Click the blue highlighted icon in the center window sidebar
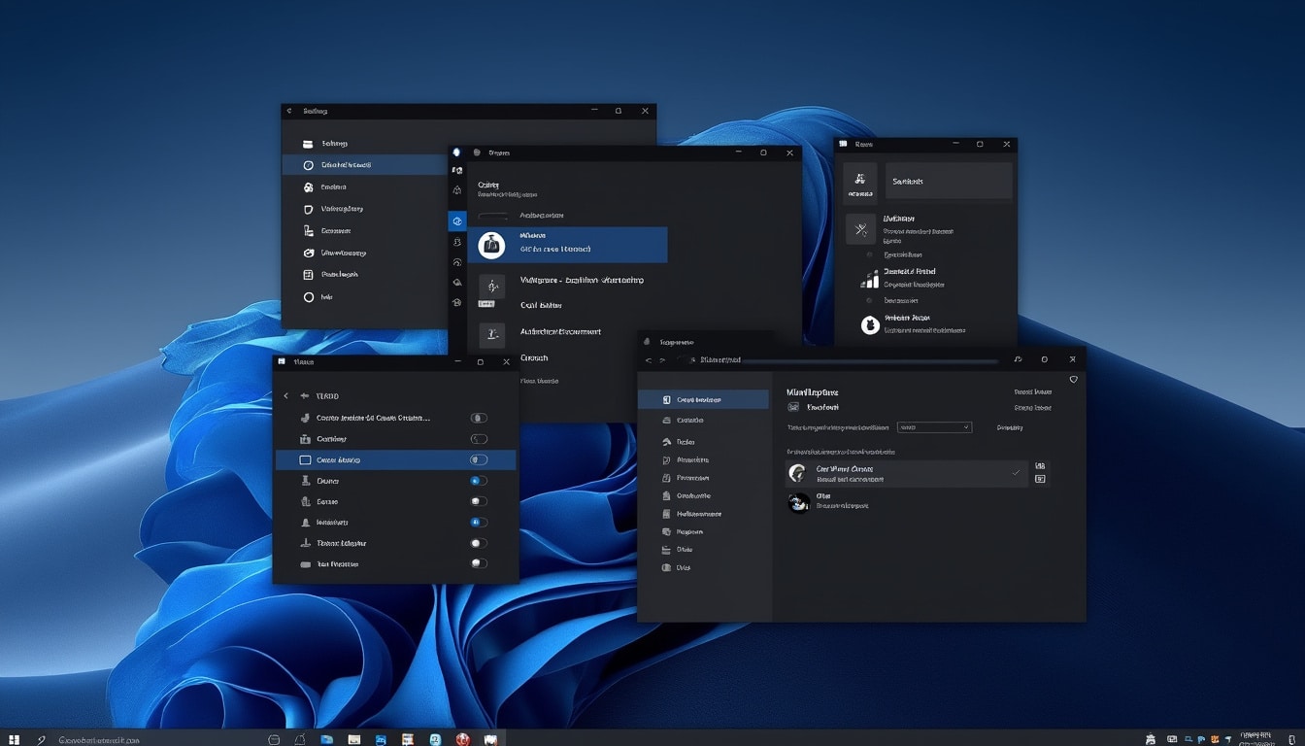The width and height of the screenshot is (1305, 746). pyautogui.click(x=457, y=221)
